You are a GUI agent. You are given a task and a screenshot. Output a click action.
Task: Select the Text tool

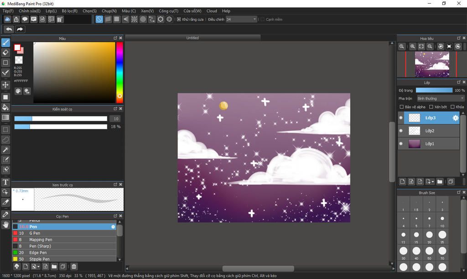[x=5, y=182]
